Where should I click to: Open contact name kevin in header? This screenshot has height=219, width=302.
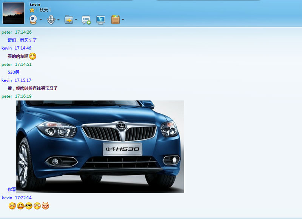pyautogui.click(x=35, y=4)
